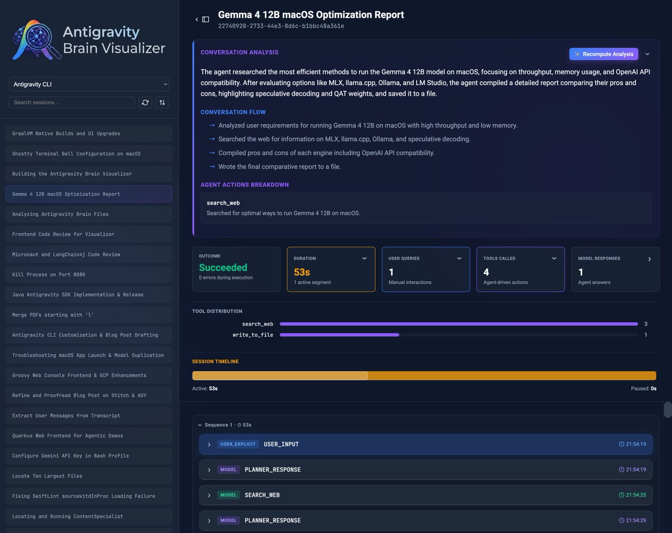Open Analyzing Antigravity Brain Files session

coord(88,214)
